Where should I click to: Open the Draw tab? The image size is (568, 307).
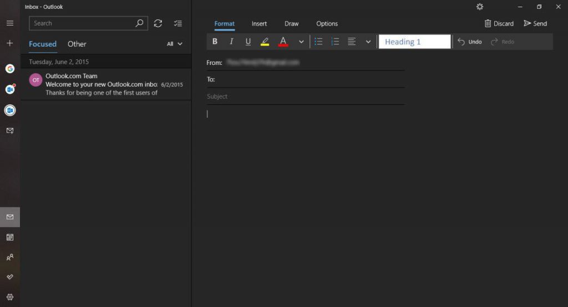click(x=291, y=24)
